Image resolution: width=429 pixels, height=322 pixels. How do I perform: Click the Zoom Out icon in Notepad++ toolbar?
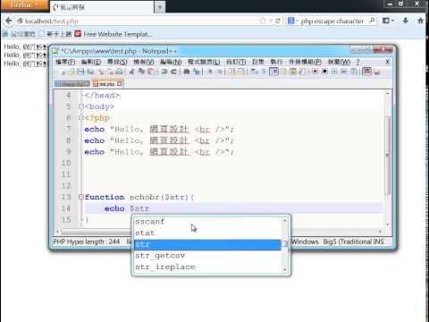point(220,72)
